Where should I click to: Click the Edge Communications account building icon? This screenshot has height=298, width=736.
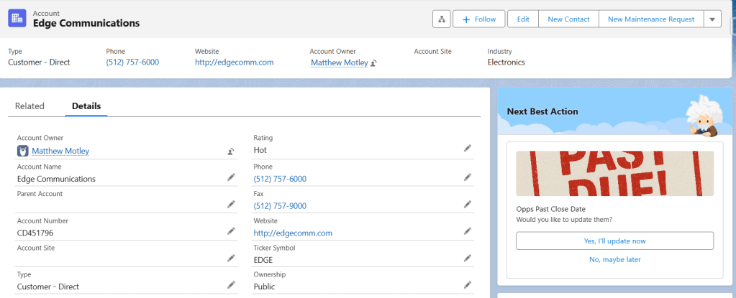pos(17,19)
